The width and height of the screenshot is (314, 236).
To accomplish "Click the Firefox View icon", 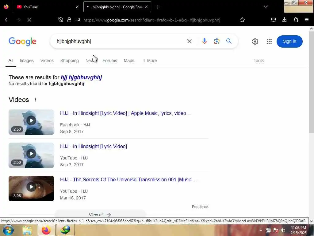I will [x=6, y=7].
